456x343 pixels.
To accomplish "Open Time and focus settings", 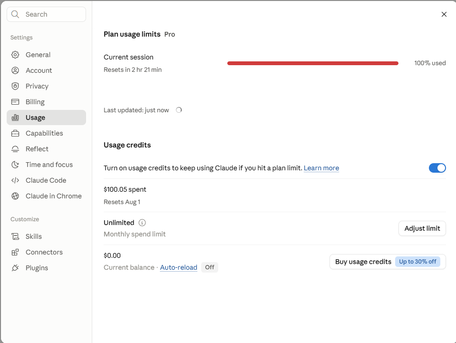I will [46, 165].
